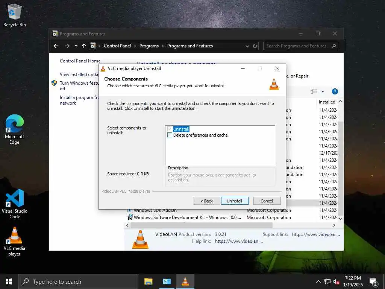Click the change view icon
The width and height of the screenshot is (385, 289).
(x=314, y=91)
